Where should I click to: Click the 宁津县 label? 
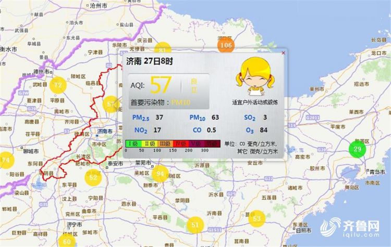tap(95, 52)
